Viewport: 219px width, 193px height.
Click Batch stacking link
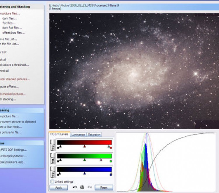[8, 99]
